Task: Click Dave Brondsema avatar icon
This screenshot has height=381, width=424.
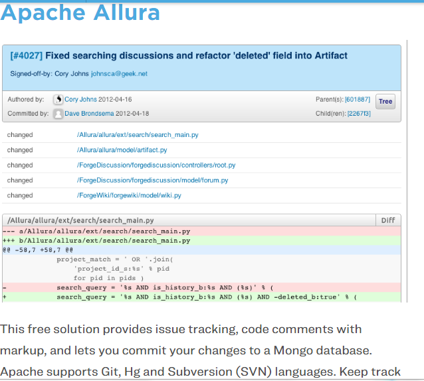Action: 58,114
